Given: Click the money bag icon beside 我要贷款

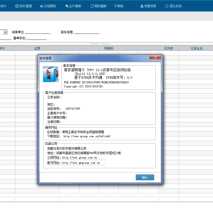Looking at the screenshot, I should click(x=142, y=6).
